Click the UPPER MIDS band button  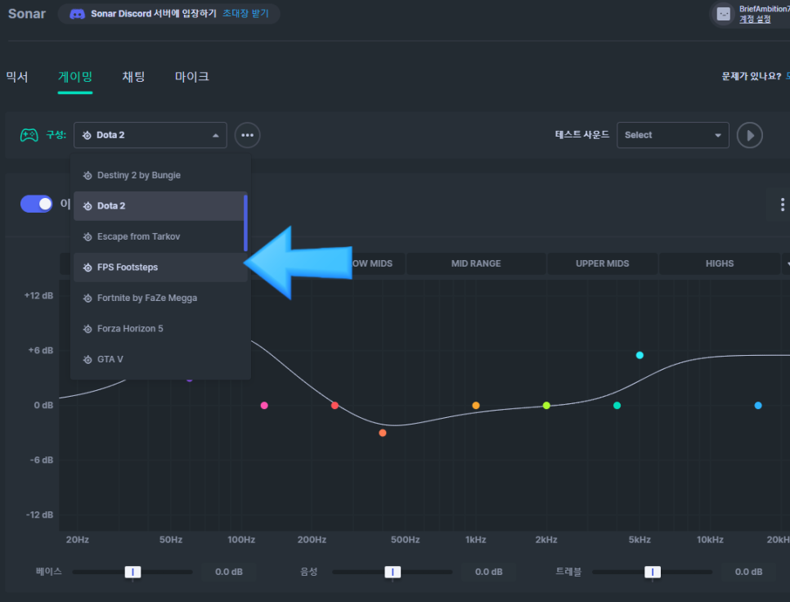(x=603, y=263)
